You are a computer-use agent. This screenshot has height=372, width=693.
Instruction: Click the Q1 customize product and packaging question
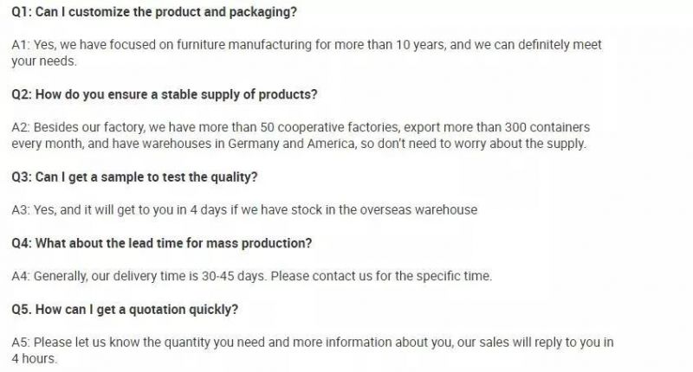click(x=154, y=12)
